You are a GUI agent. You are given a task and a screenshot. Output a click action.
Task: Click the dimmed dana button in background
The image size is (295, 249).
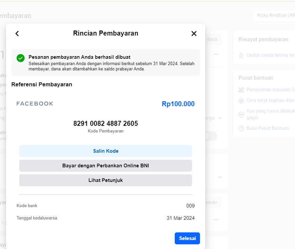pyautogui.click(x=214, y=39)
